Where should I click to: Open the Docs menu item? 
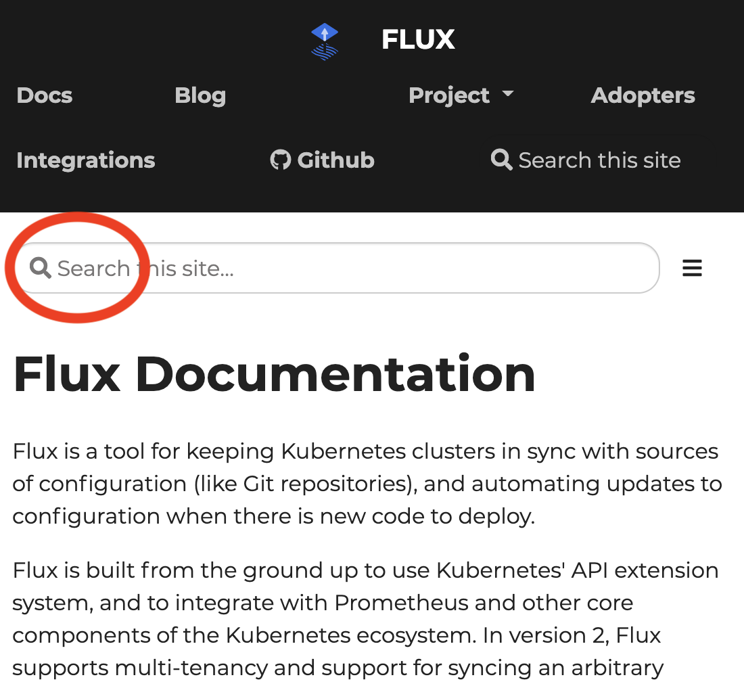[x=44, y=95]
